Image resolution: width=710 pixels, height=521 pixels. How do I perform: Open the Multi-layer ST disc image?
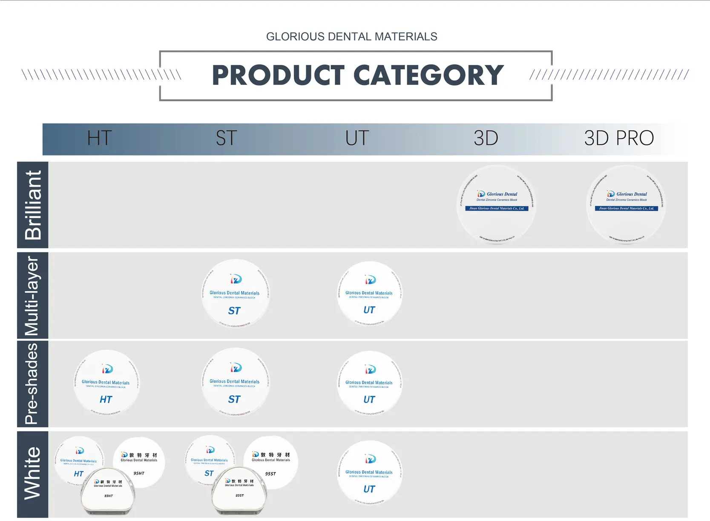[235, 294]
